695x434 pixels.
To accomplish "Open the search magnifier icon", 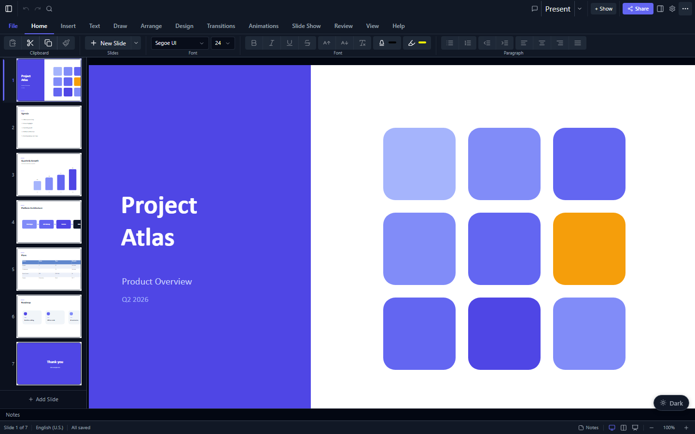I will click(x=49, y=9).
